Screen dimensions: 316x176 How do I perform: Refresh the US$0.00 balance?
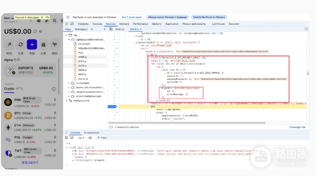[x=35, y=31]
